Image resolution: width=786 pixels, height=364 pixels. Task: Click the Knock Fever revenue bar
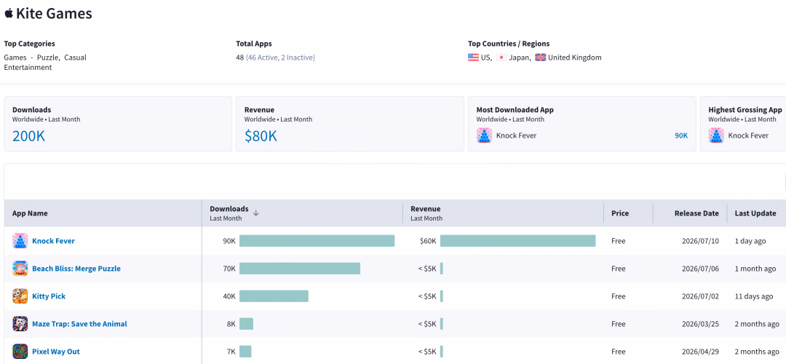click(518, 241)
